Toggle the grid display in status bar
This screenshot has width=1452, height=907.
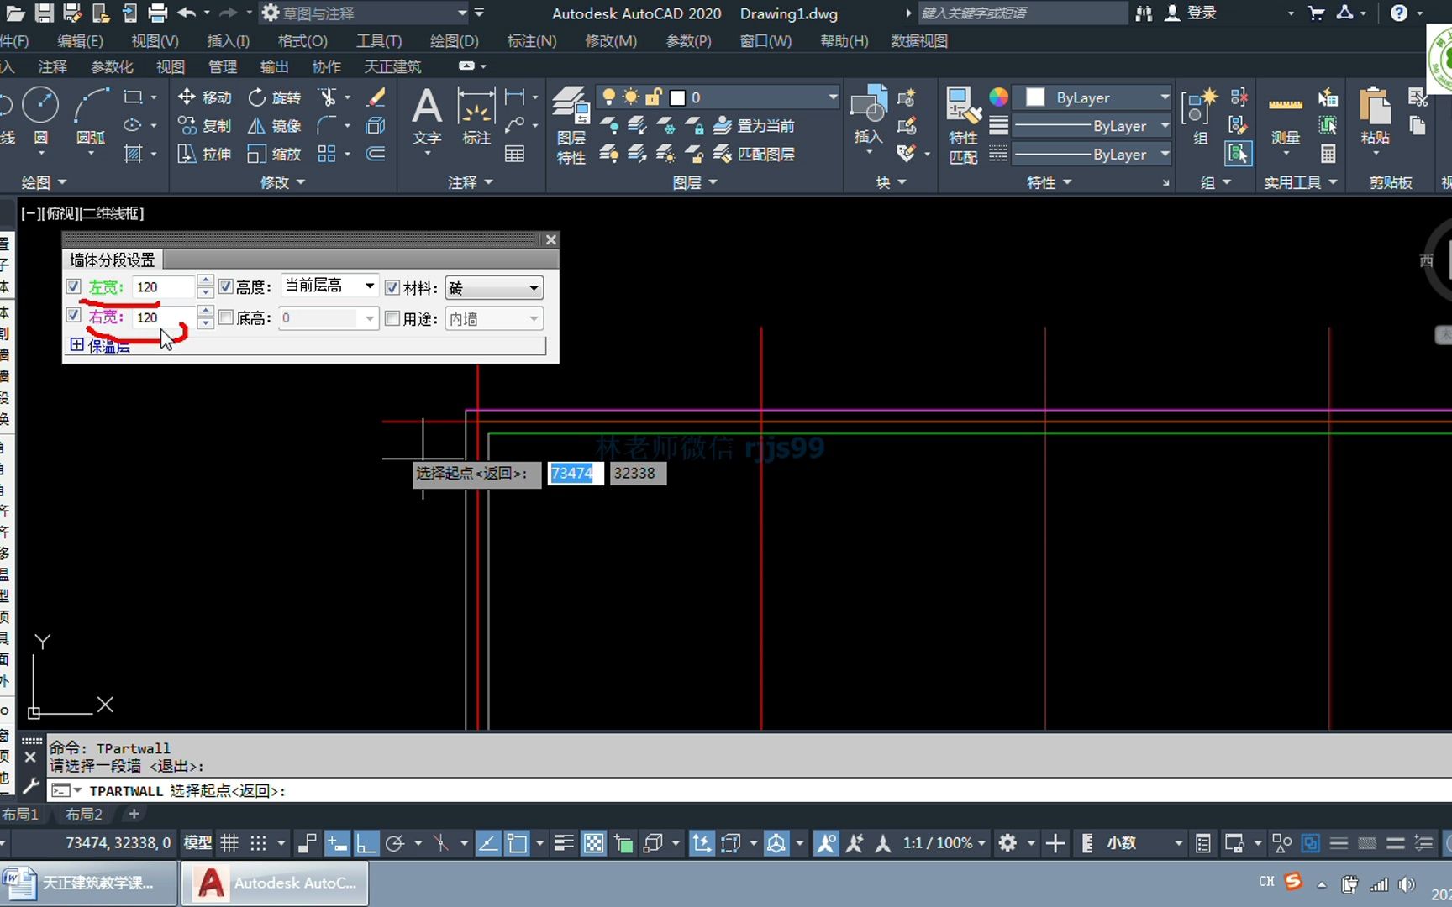(x=229, y=842)
